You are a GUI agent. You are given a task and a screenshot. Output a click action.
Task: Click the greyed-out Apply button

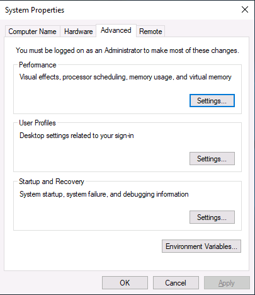click(227, 283)
